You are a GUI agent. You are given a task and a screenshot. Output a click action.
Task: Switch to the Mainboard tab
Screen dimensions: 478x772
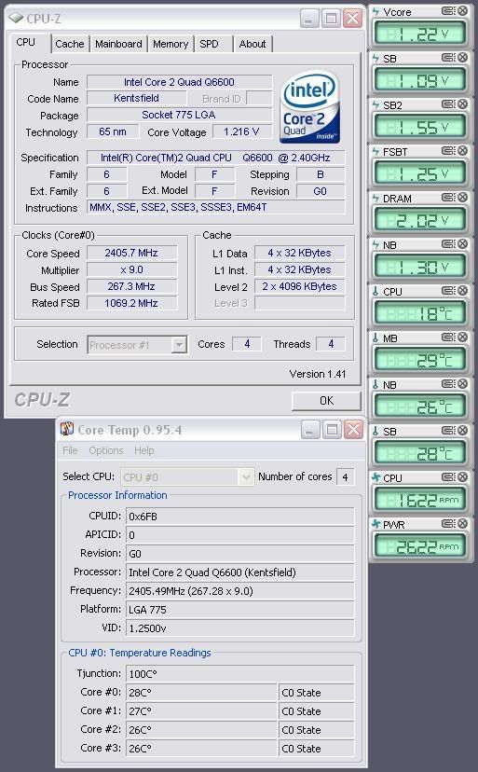118,44
